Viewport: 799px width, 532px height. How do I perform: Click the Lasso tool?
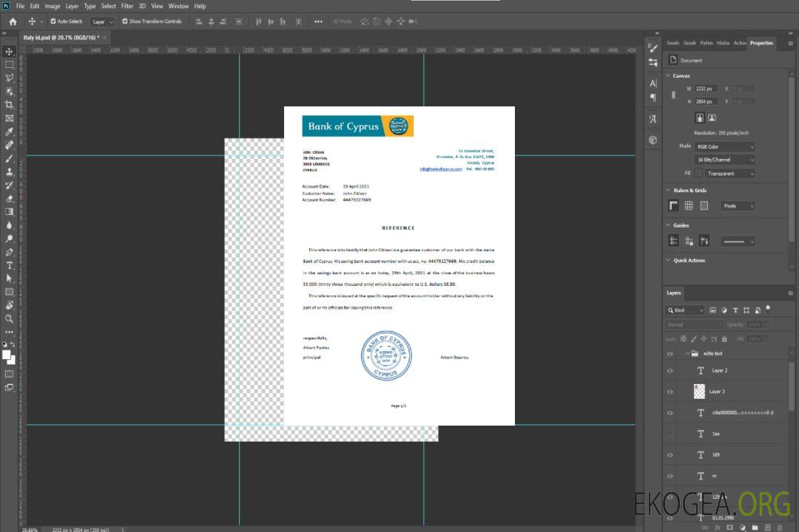click(9, 78)
